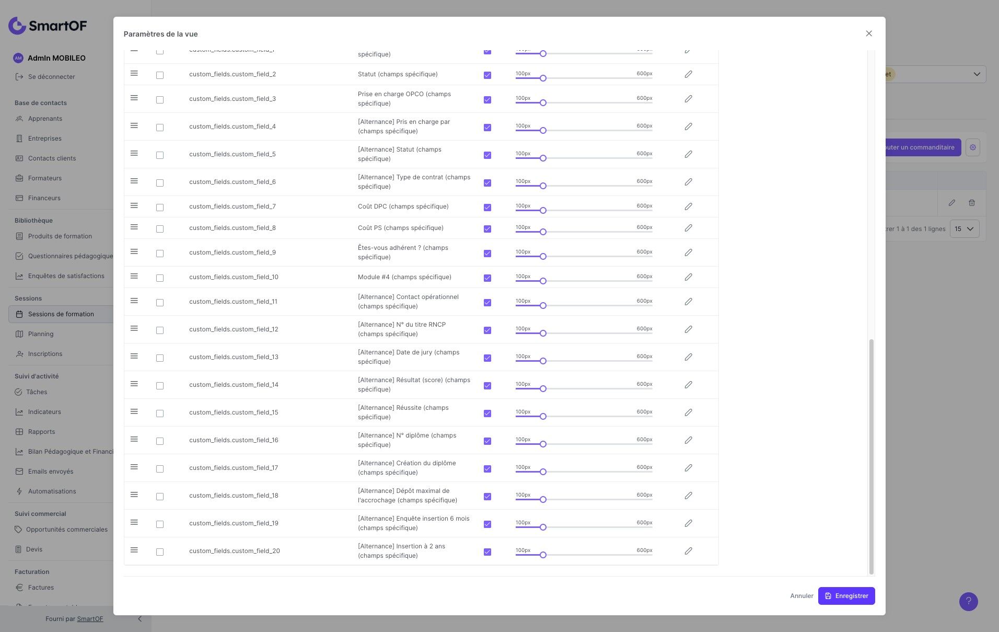Open Planning in the sidebar menu

click(x=41, y=334)
